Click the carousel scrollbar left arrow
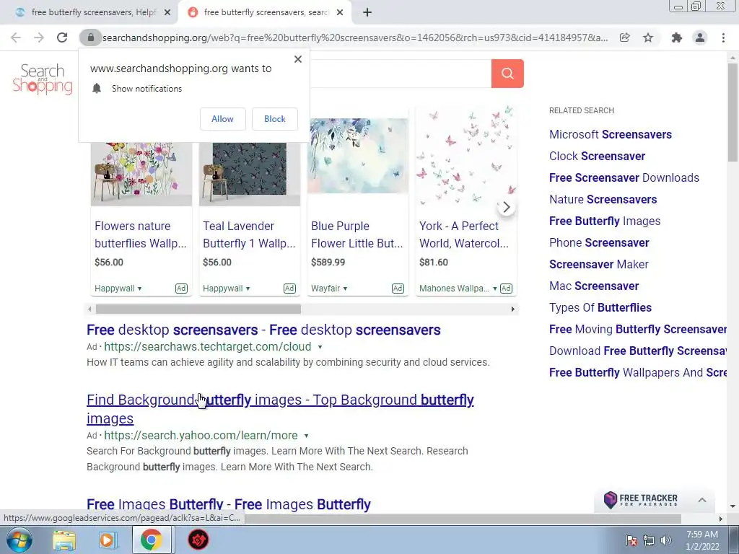 (x=89, y=309)
